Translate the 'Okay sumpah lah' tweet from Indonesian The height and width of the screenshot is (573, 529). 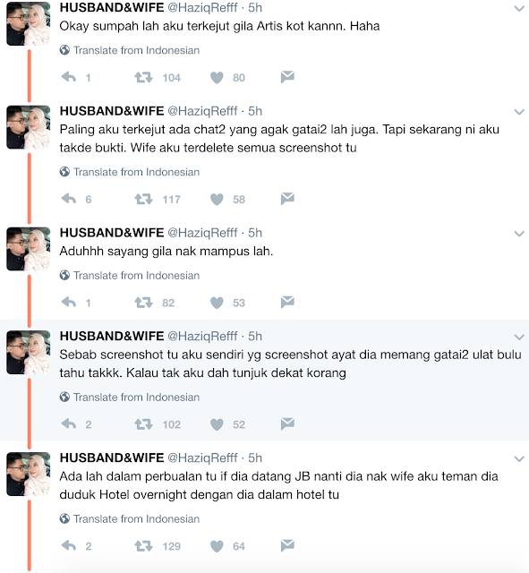point(130,50)
